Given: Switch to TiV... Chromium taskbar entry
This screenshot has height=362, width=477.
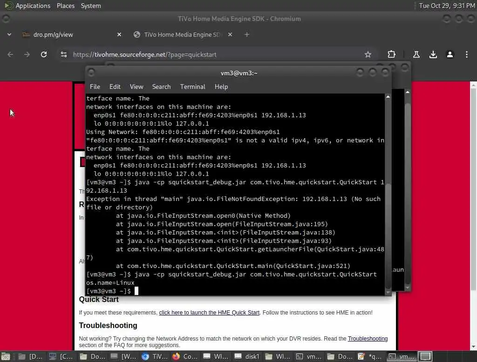Looking at the screenshot, I should (155, 356).
